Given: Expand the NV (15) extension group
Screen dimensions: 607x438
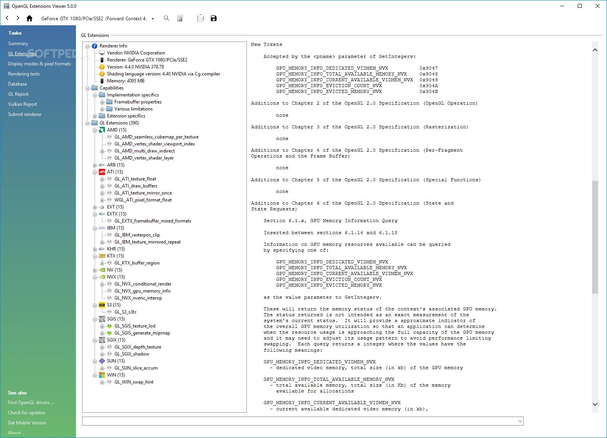Looking at the screenshot, I should pos(95,270).
